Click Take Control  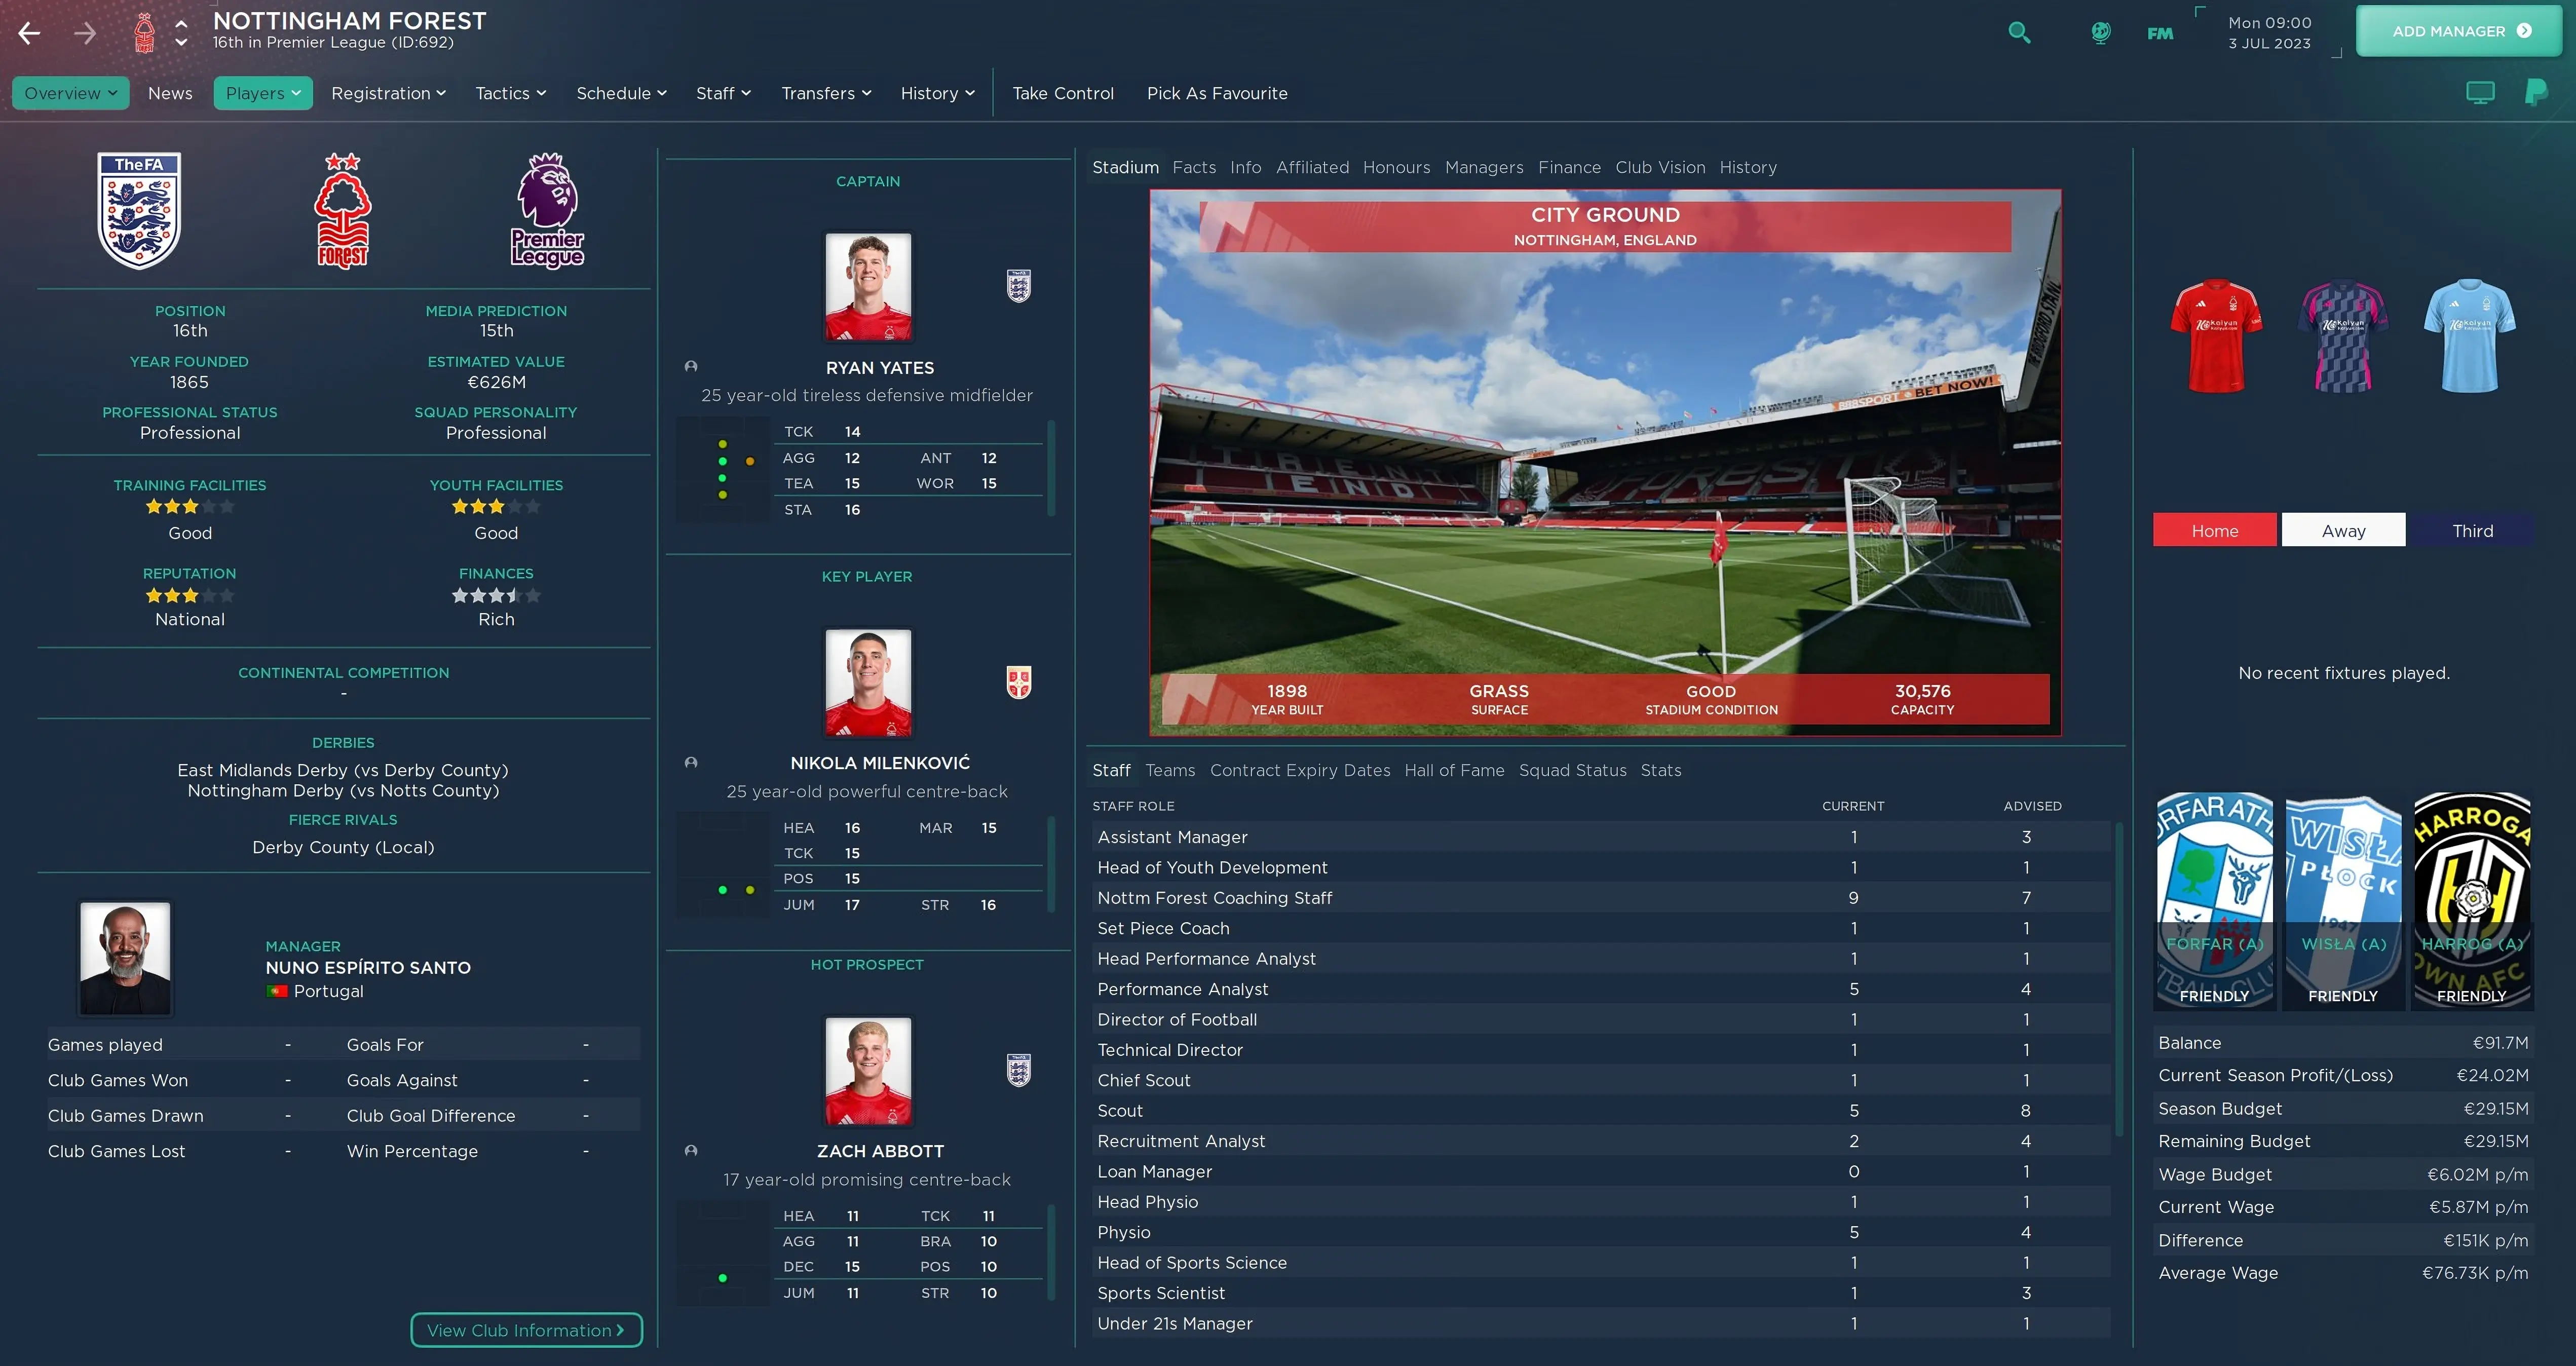click(1062, 93)
